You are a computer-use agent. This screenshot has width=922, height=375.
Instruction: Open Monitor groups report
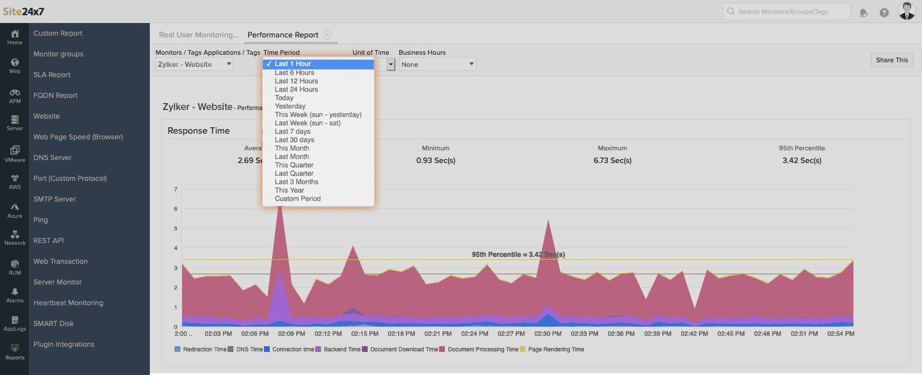(x=58, y=54)
